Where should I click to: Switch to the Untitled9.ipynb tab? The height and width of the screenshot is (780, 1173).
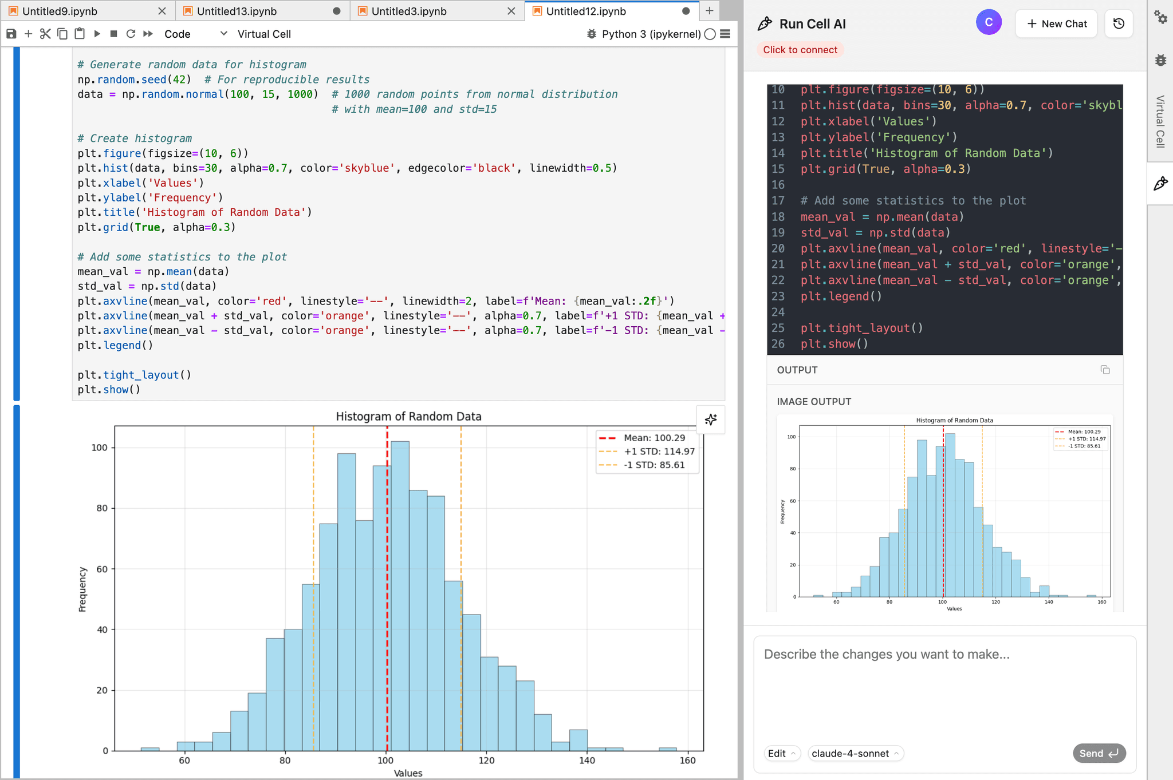[x=74, y=11]
